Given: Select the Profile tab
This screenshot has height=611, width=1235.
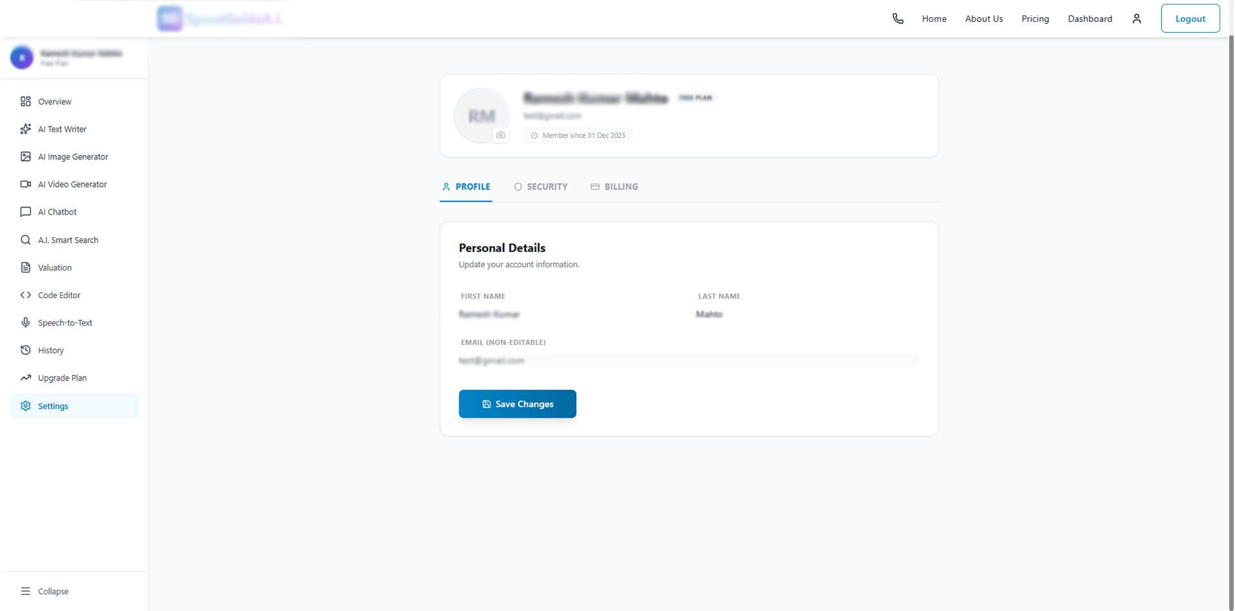Looking at the screenshot, I should click(466, 187).
